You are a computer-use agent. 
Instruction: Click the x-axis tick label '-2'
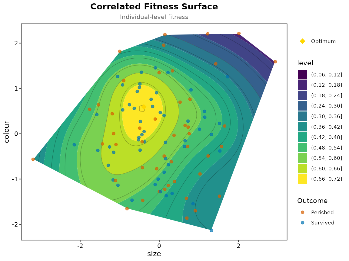[x=80, y=246]
